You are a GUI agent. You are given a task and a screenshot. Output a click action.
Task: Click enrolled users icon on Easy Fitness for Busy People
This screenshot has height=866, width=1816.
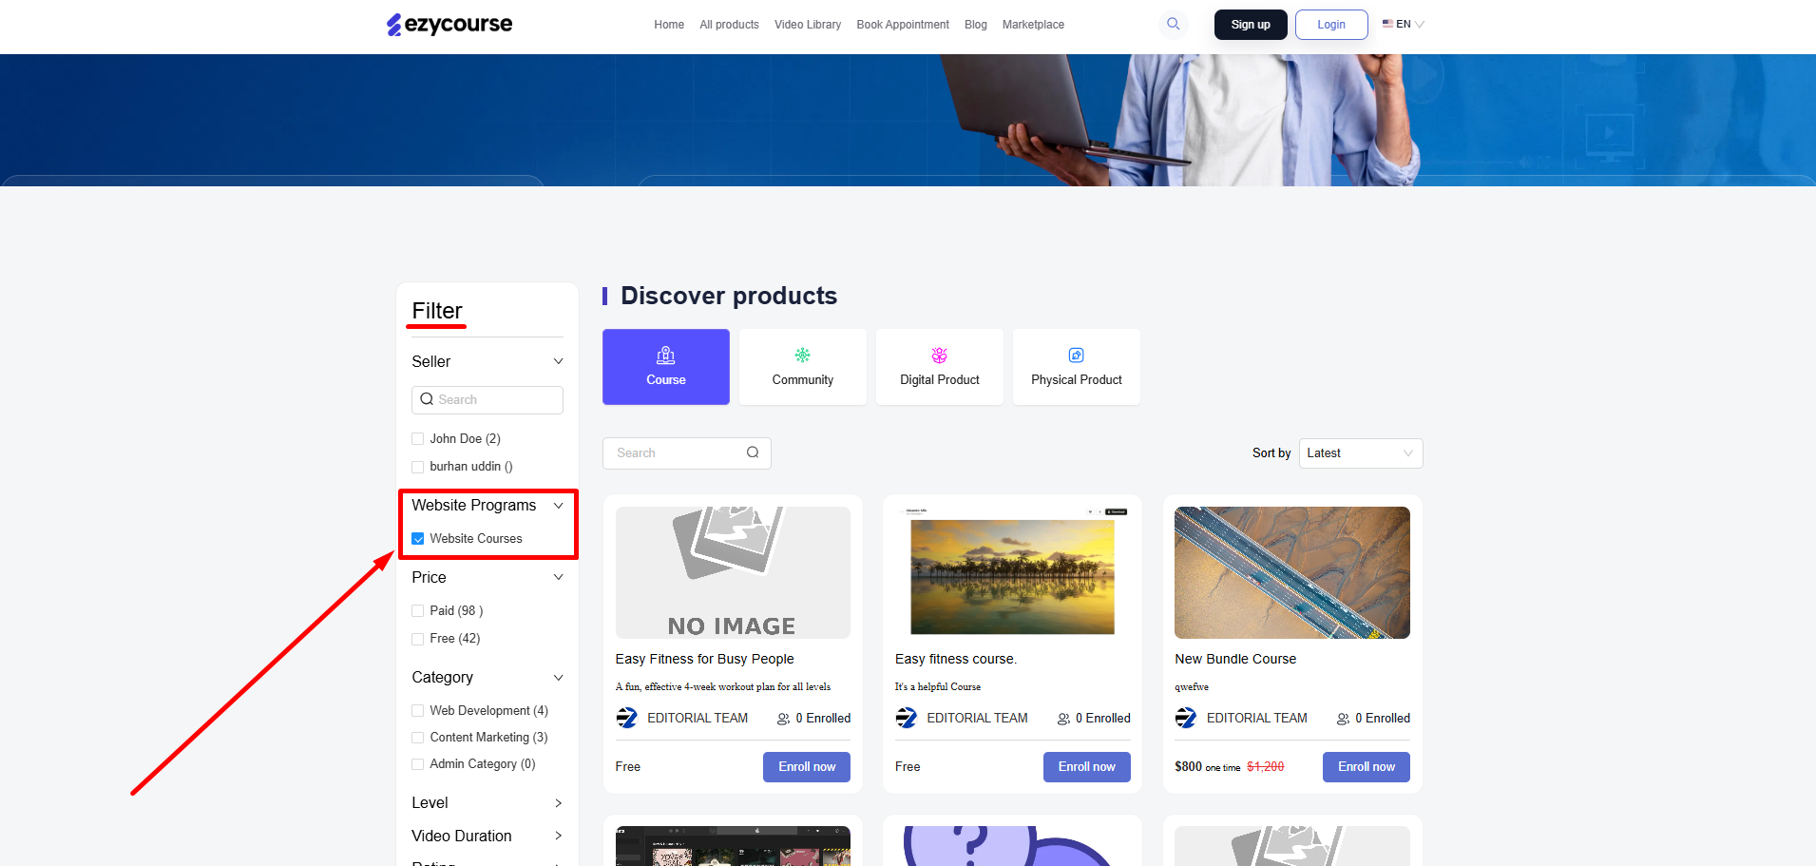783,719
